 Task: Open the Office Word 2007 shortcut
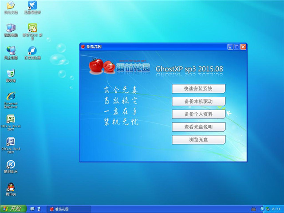point(11,142)
